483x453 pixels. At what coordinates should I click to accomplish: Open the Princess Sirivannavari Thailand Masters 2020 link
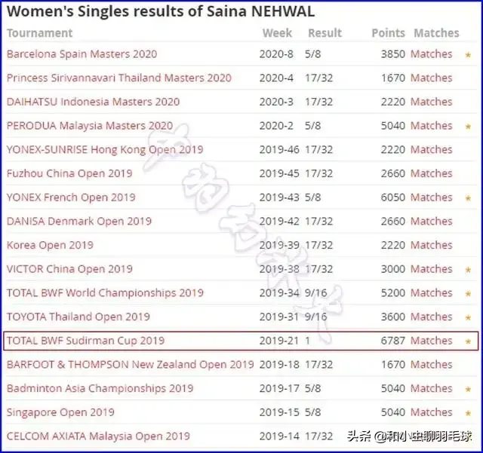119,78
